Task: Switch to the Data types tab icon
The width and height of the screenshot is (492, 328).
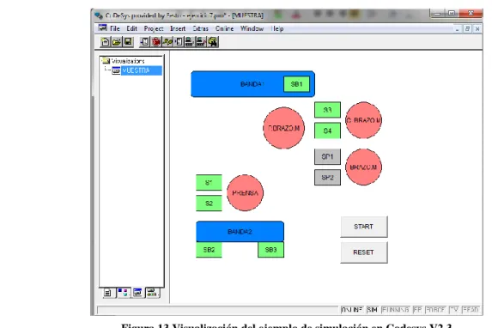Action: point(123,293)
